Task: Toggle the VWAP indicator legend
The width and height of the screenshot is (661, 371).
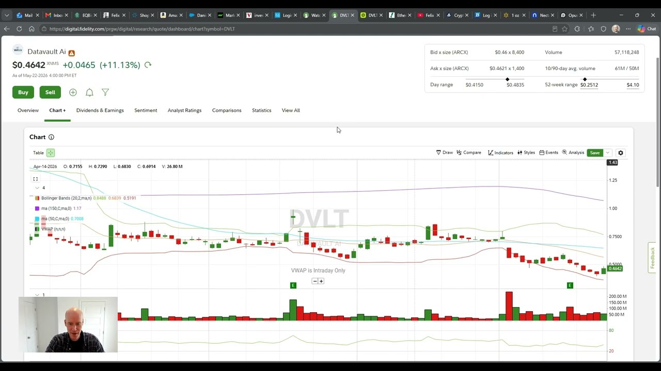Action: click(50, 229)
